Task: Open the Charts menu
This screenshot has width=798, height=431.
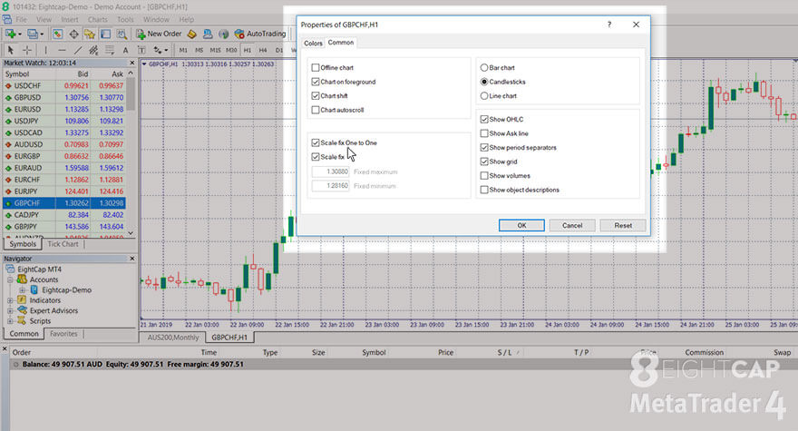Action: [x=97, y=19]
